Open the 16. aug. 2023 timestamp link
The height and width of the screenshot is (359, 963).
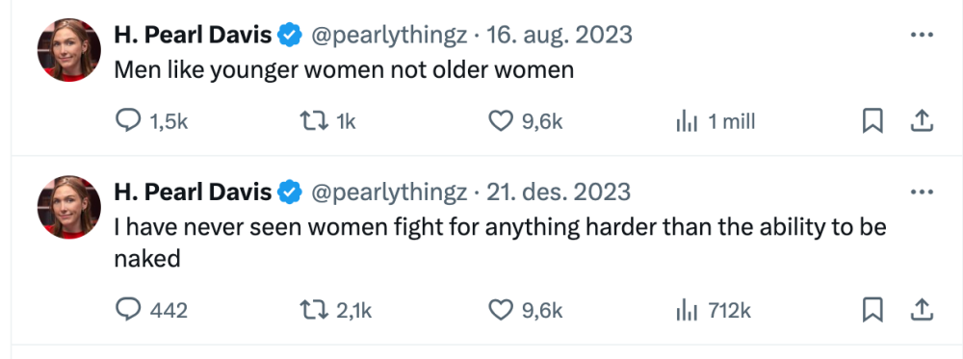(560, 36)
